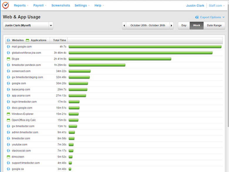Click the Applications column header

[38, 40]
